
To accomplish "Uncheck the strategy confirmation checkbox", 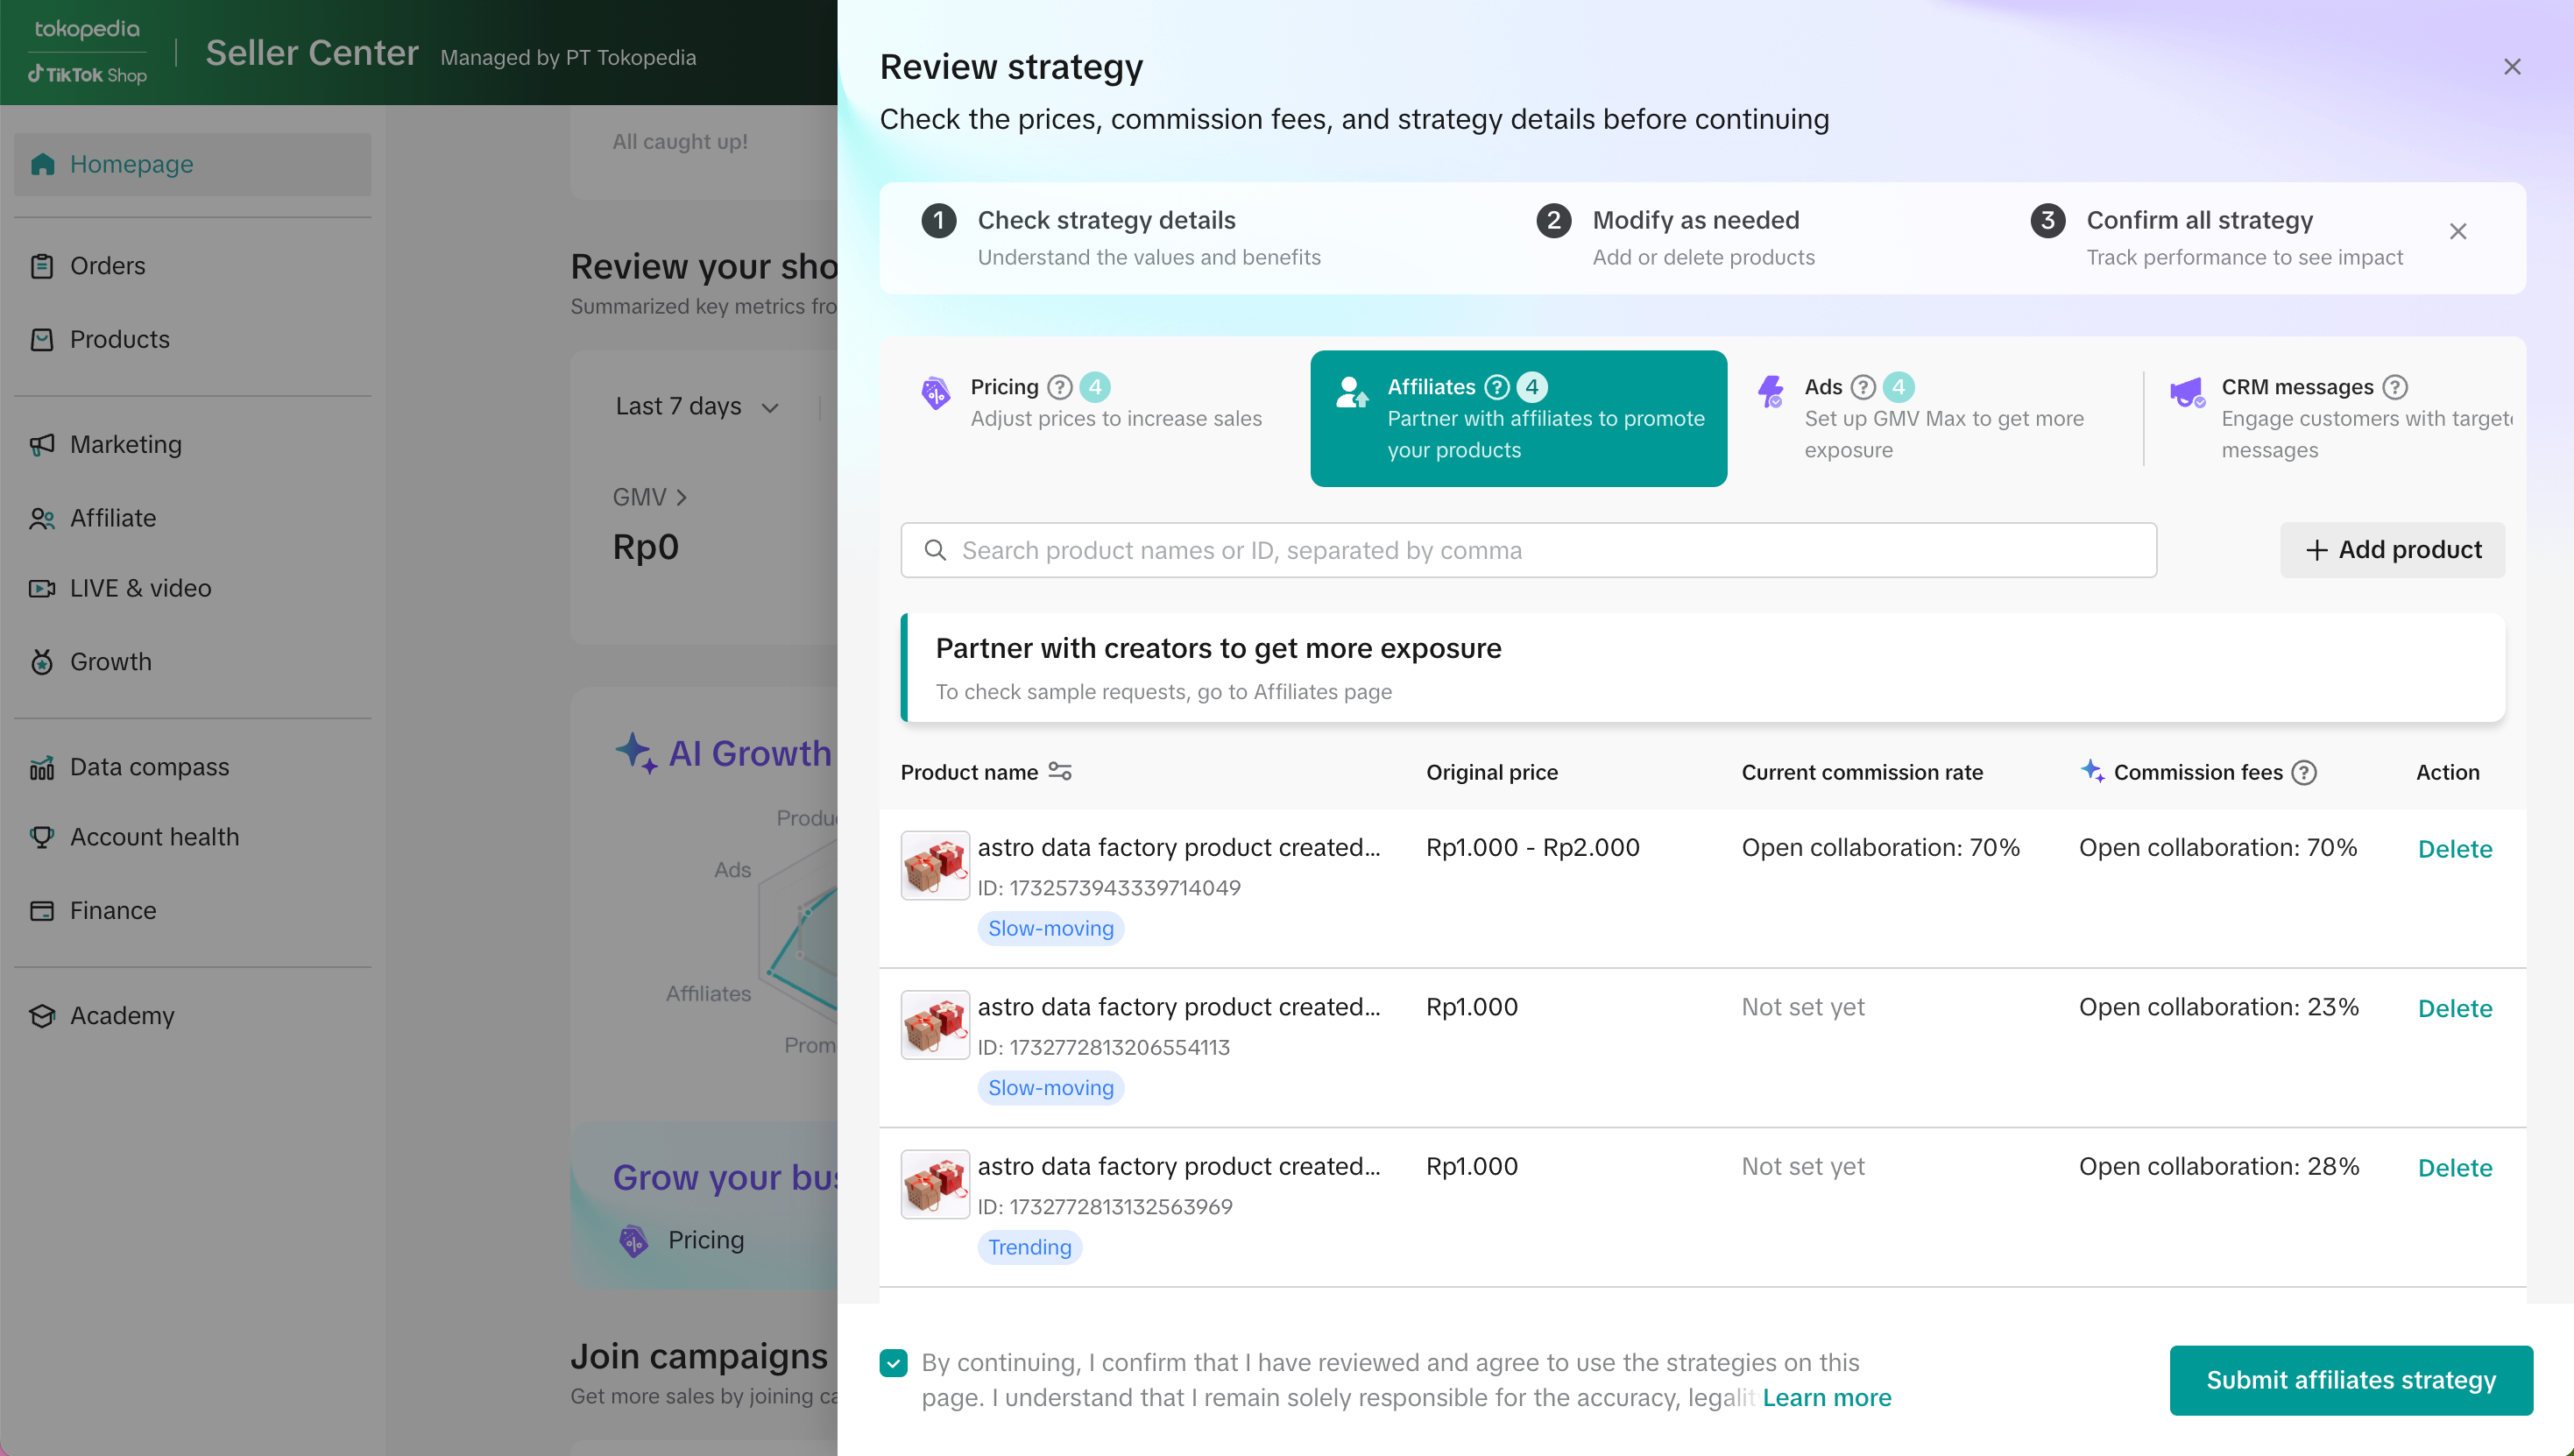I will coord(893,1362).
